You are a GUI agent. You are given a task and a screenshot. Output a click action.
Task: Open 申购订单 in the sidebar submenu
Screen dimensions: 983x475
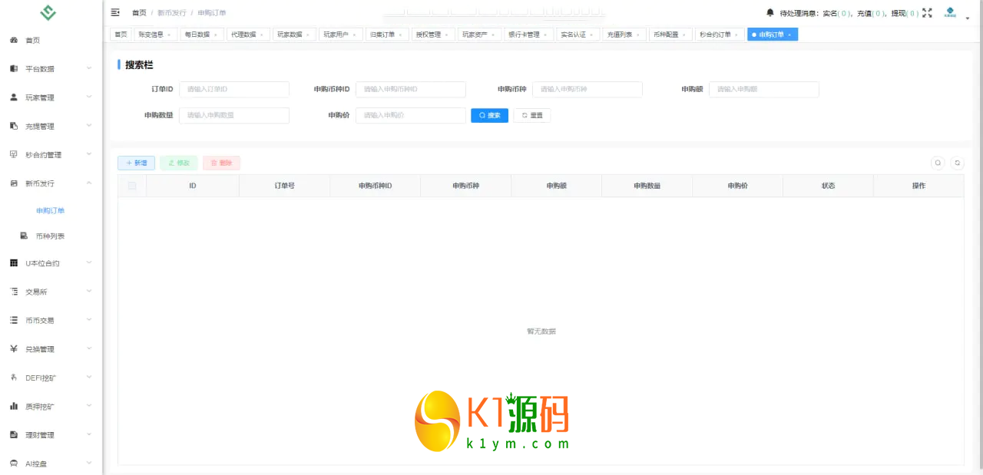(51, 210)
